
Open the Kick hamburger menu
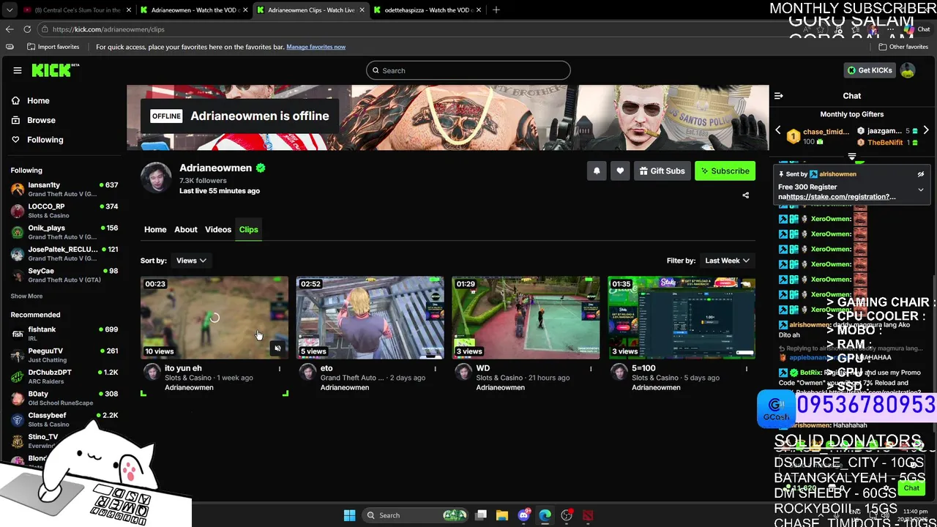pos(18,70)
